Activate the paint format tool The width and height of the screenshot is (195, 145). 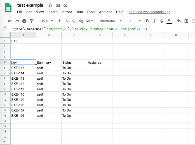pos(32,21)
